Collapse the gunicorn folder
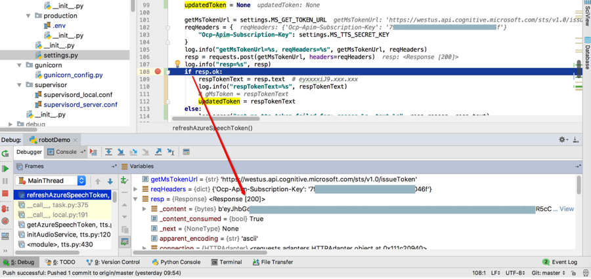The width and height of the screenshot is (591, 279). point(20,65)
